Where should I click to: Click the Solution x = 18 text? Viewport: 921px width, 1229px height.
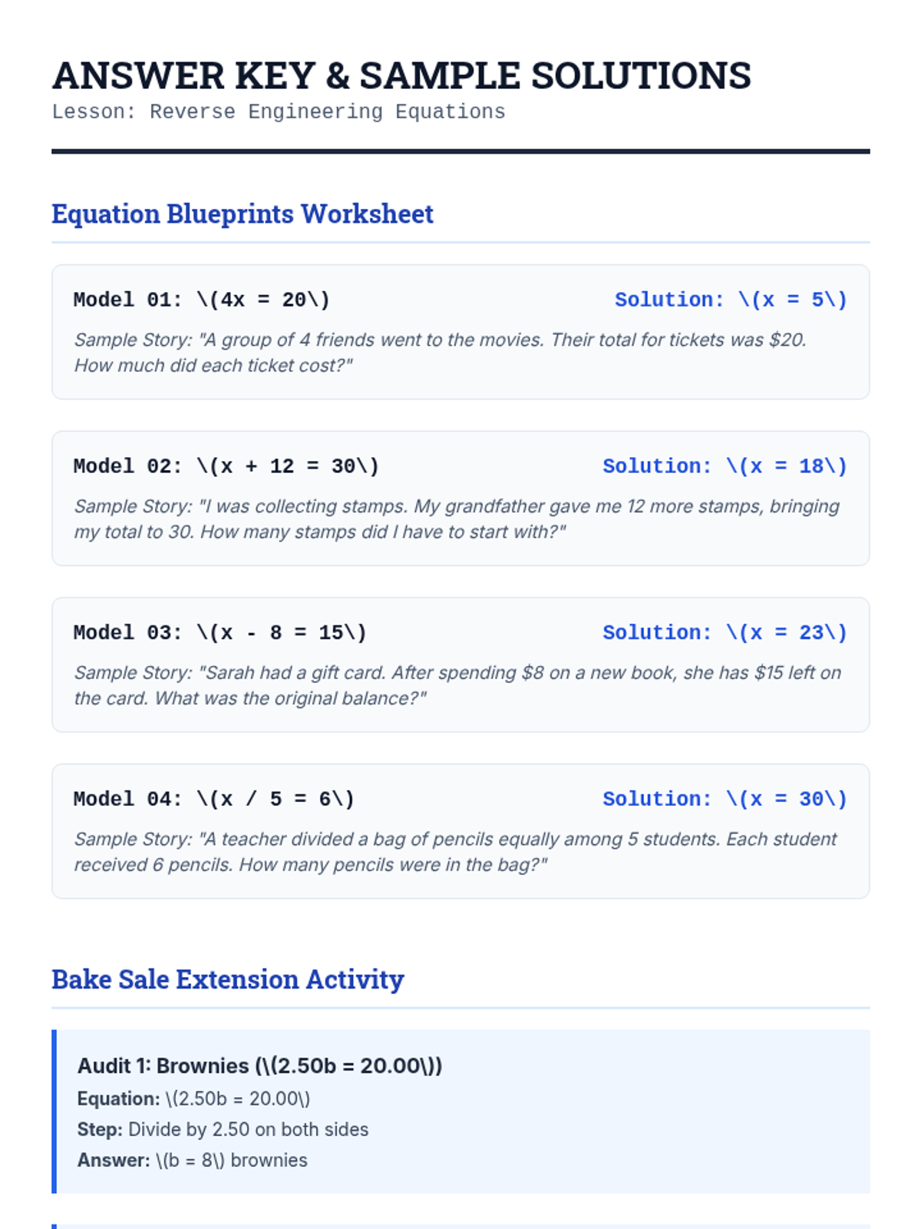click(725, 466)
